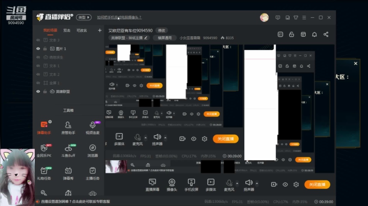
Task: Open the 斗鱼Buff tool
Action: pyautogui.click(x=68, y=150)
